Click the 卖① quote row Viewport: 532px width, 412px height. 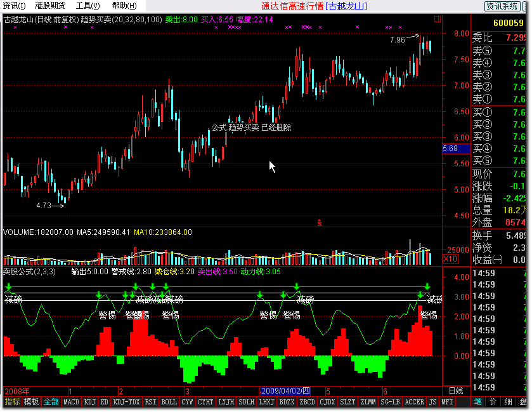coord(499,99)
